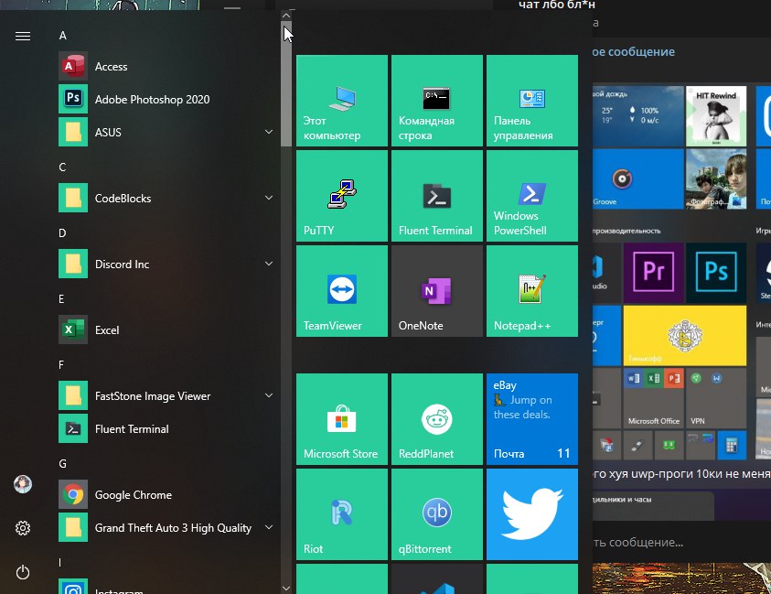Open the Почта mail tile
771x594 pixels.
click(532, 419)
